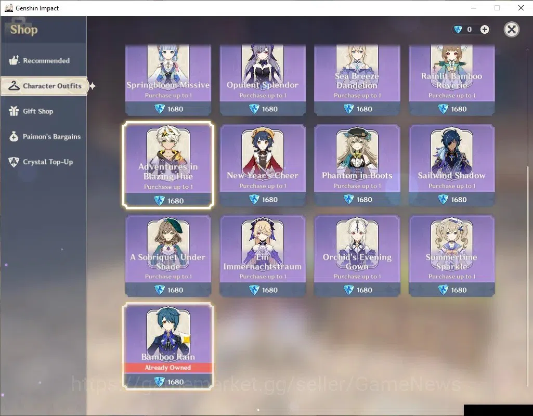Select Summertime Sparkle outfit card

point(451,256)
